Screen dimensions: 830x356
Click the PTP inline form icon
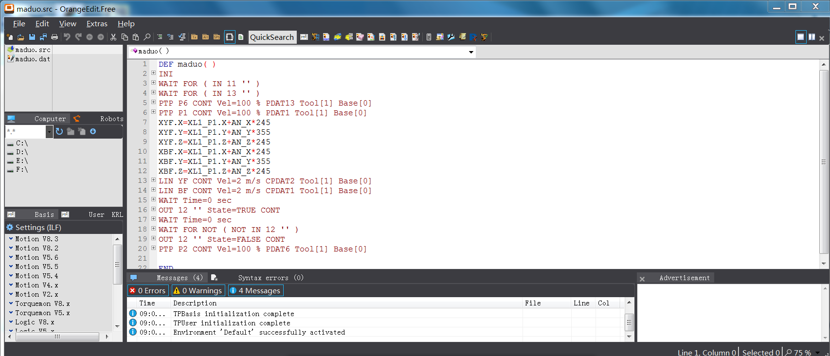[x=304, y=37]
